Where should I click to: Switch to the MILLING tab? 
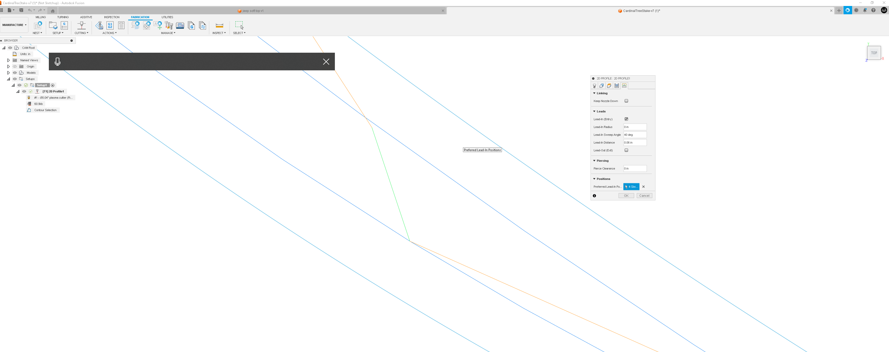pyautogui.click(x=40, y=17)
